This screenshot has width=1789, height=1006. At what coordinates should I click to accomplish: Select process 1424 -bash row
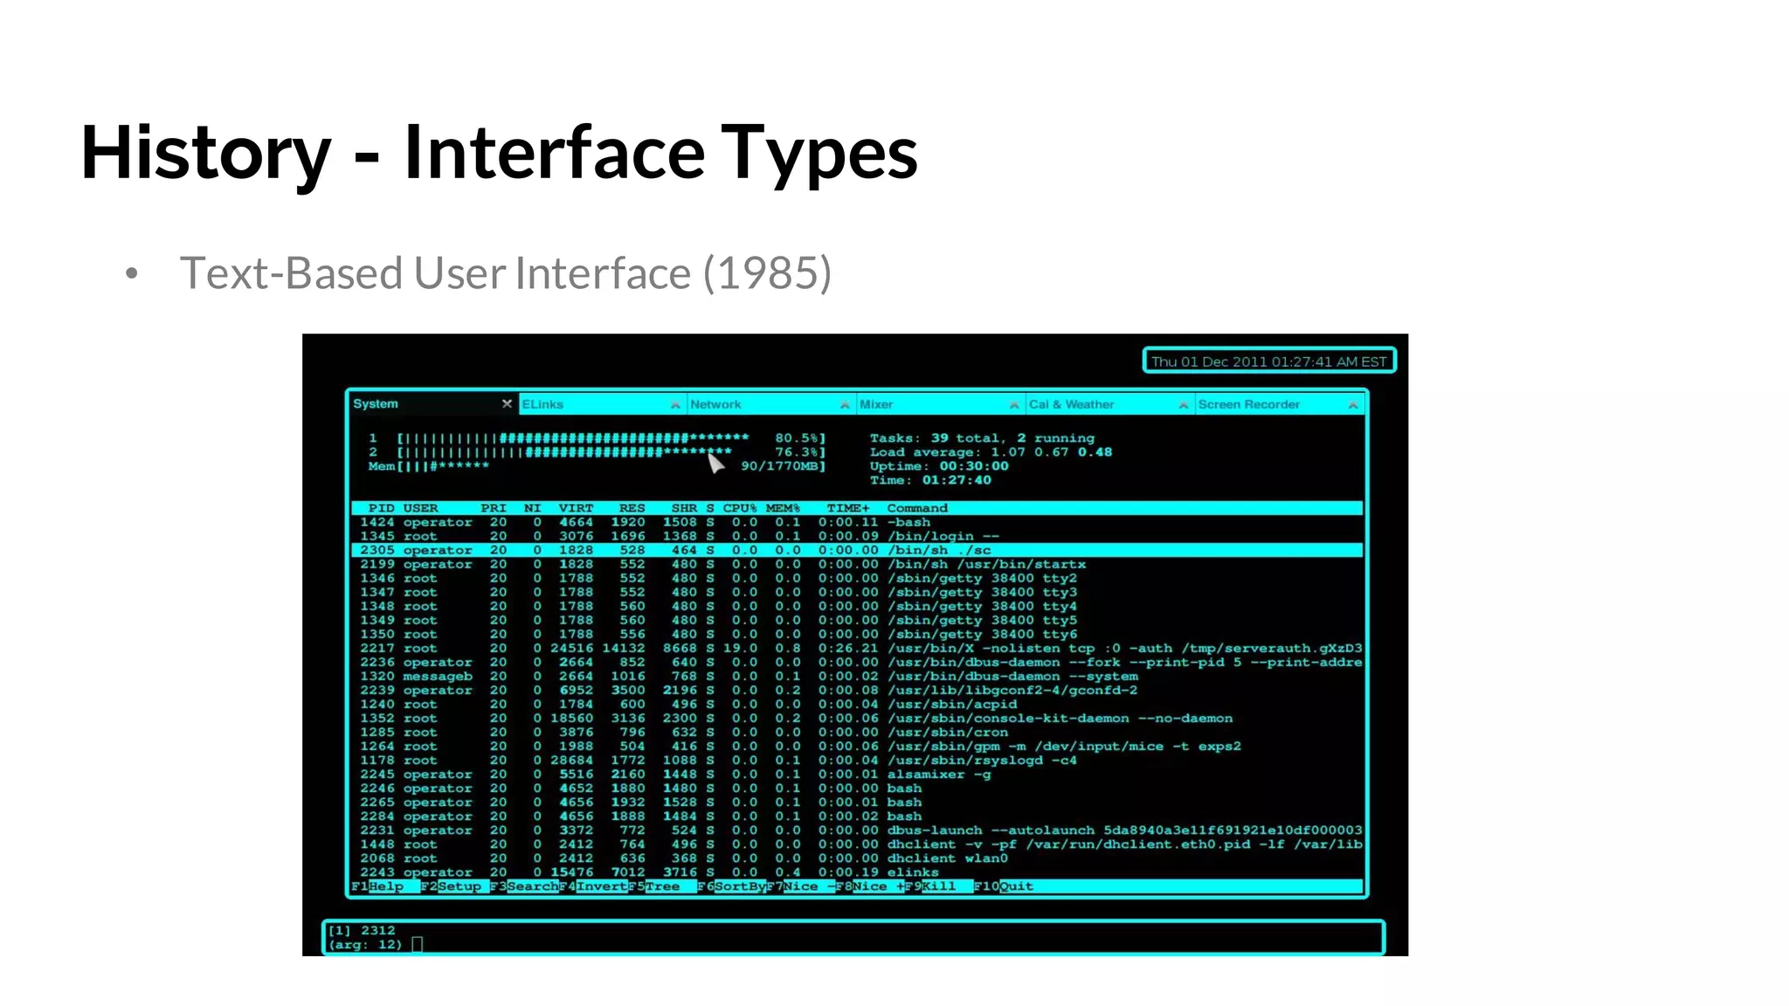857,522
